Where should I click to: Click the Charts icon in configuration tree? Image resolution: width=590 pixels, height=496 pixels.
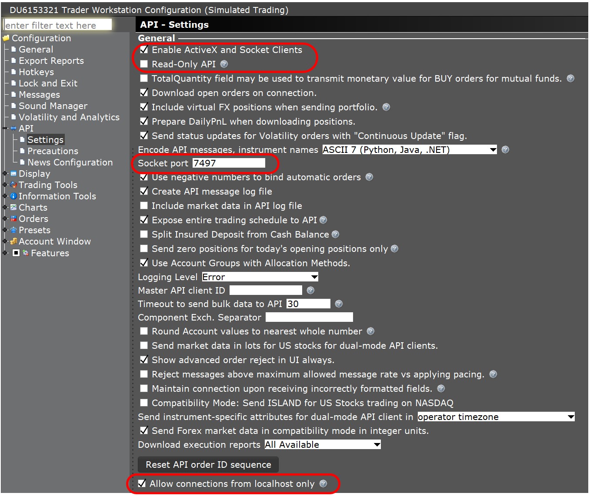[13, 208]
